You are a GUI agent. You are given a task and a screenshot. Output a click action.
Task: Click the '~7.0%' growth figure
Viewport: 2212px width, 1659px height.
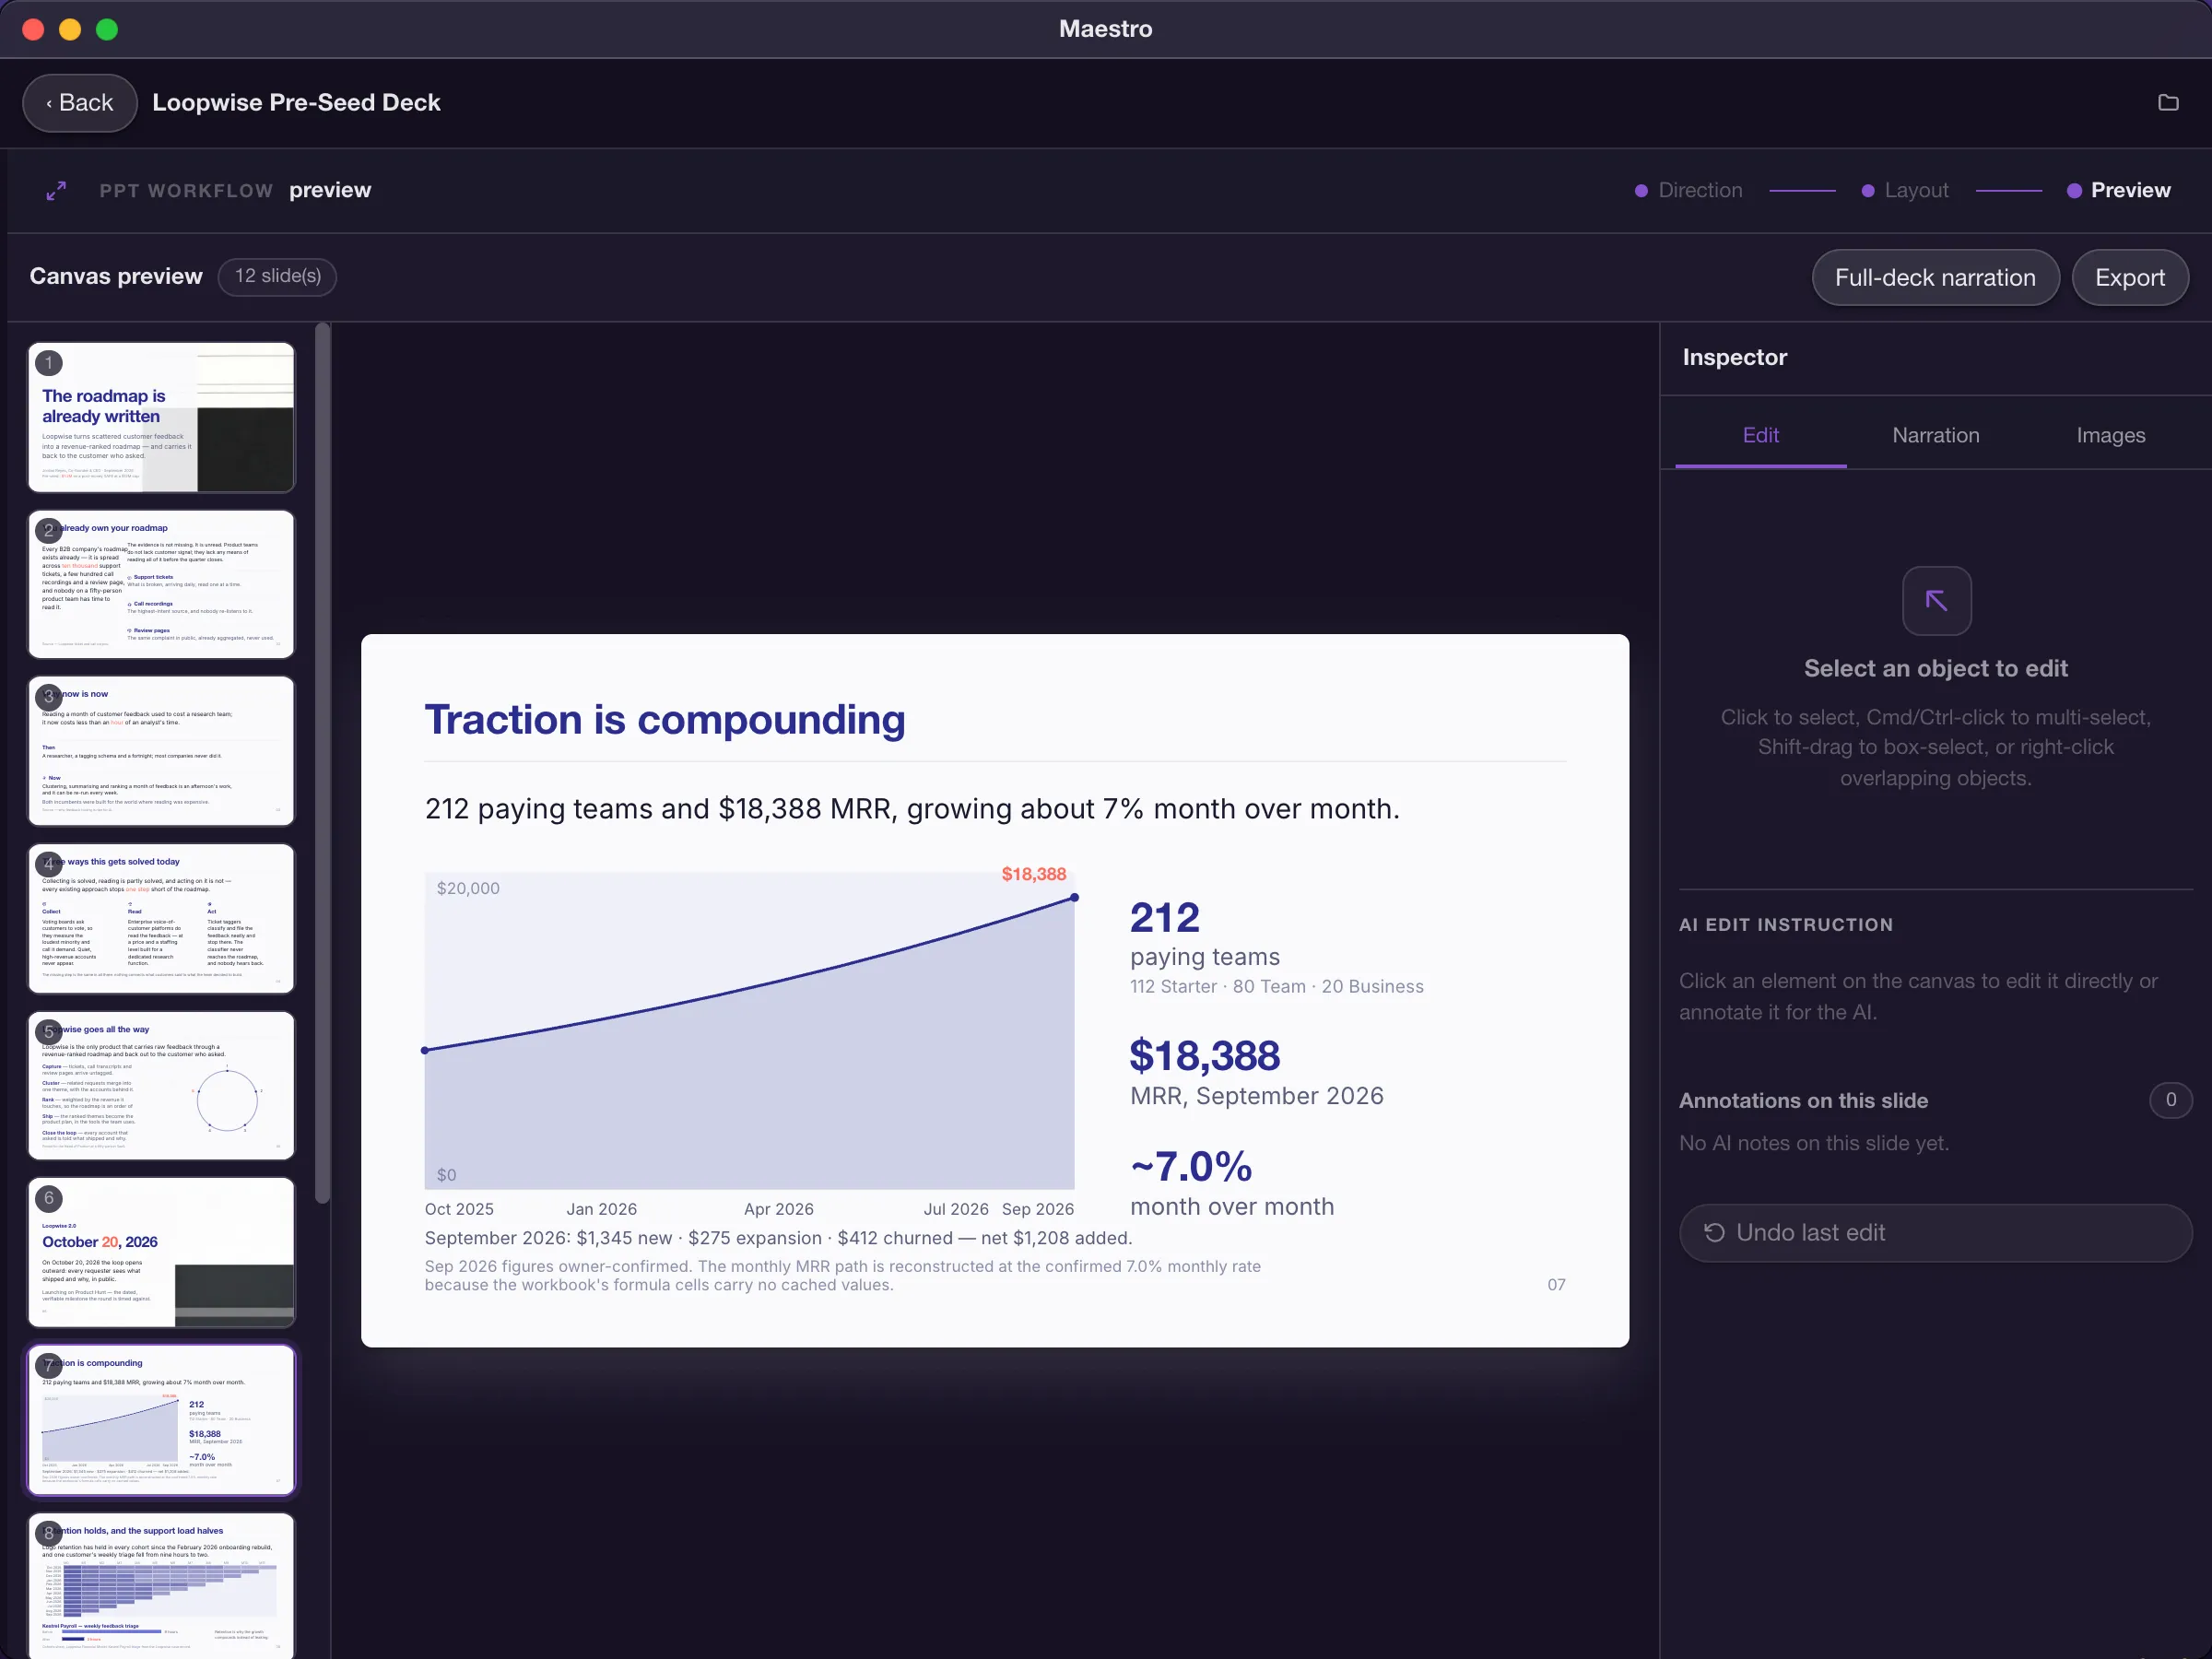(1190, 1166)
